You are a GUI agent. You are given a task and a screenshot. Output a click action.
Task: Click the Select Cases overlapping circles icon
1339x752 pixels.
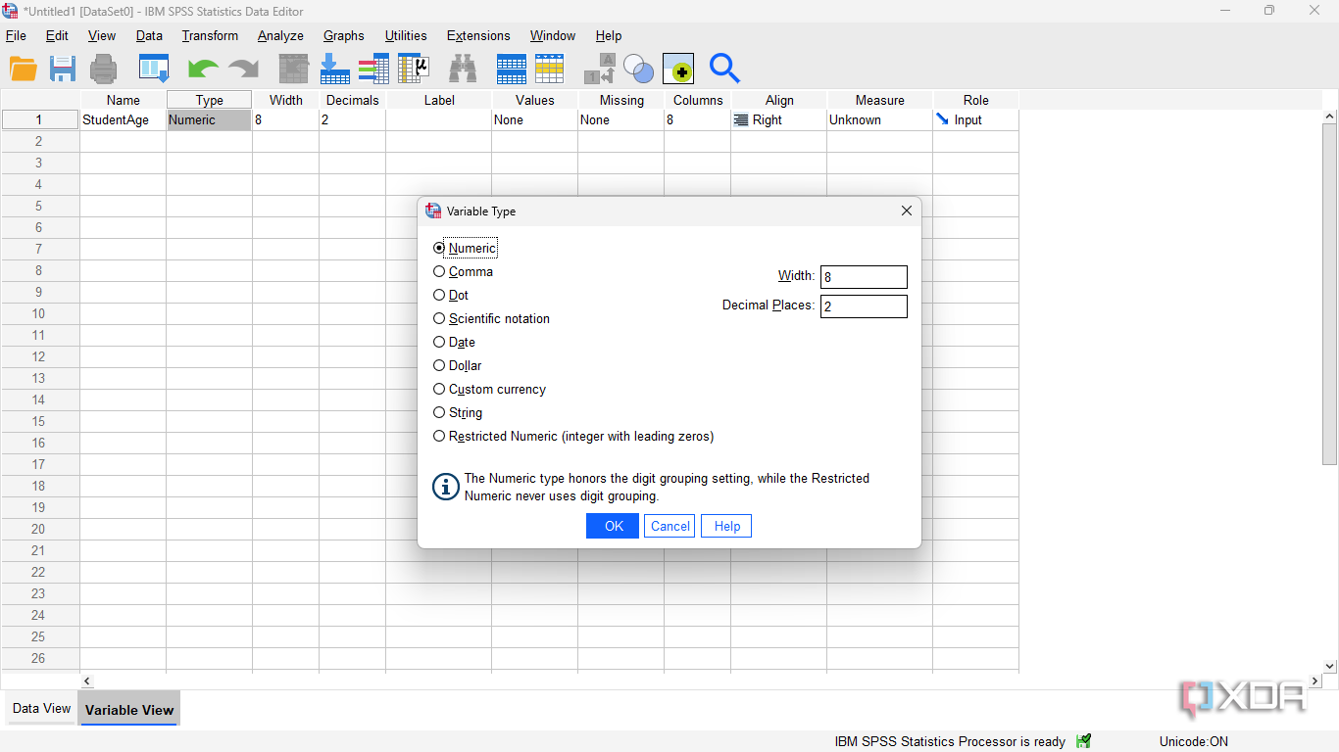coord(638,69)
